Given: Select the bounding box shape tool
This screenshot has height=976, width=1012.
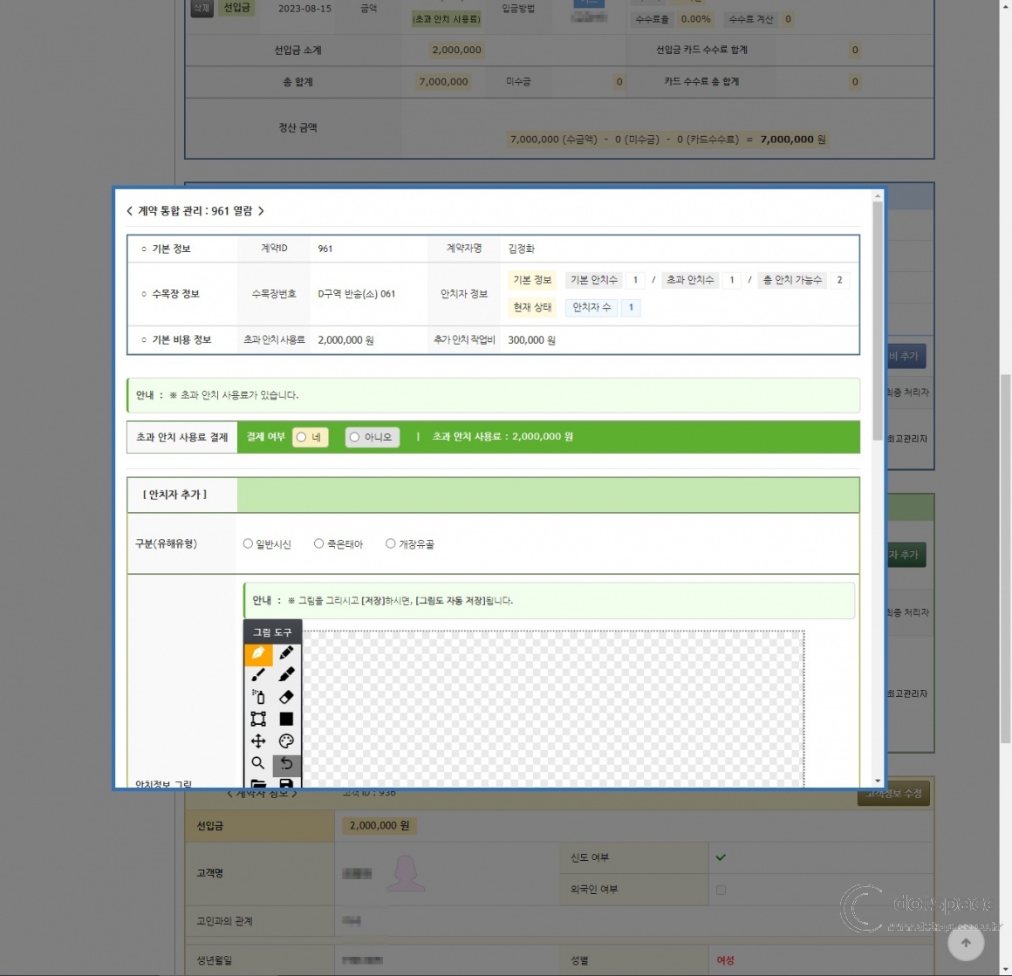Looking at the screenshot, I should click(x=258, y=719).
